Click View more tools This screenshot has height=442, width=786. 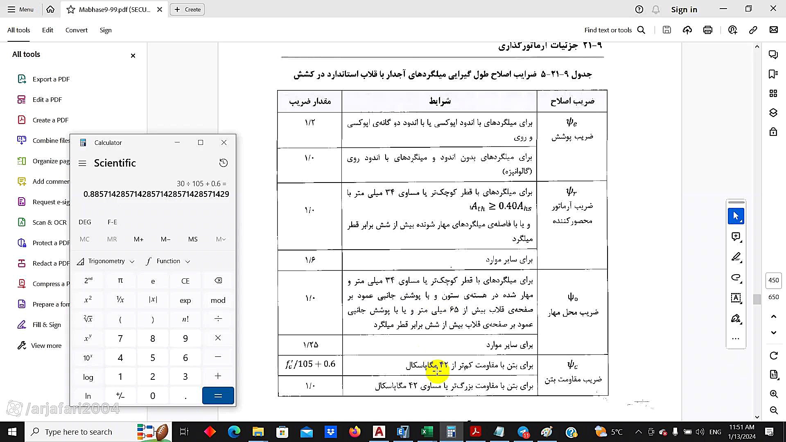pyautogui.click(x=40, y=345)
